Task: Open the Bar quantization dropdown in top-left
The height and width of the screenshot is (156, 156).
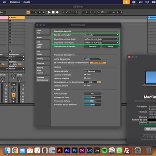Action: point(3,12)
